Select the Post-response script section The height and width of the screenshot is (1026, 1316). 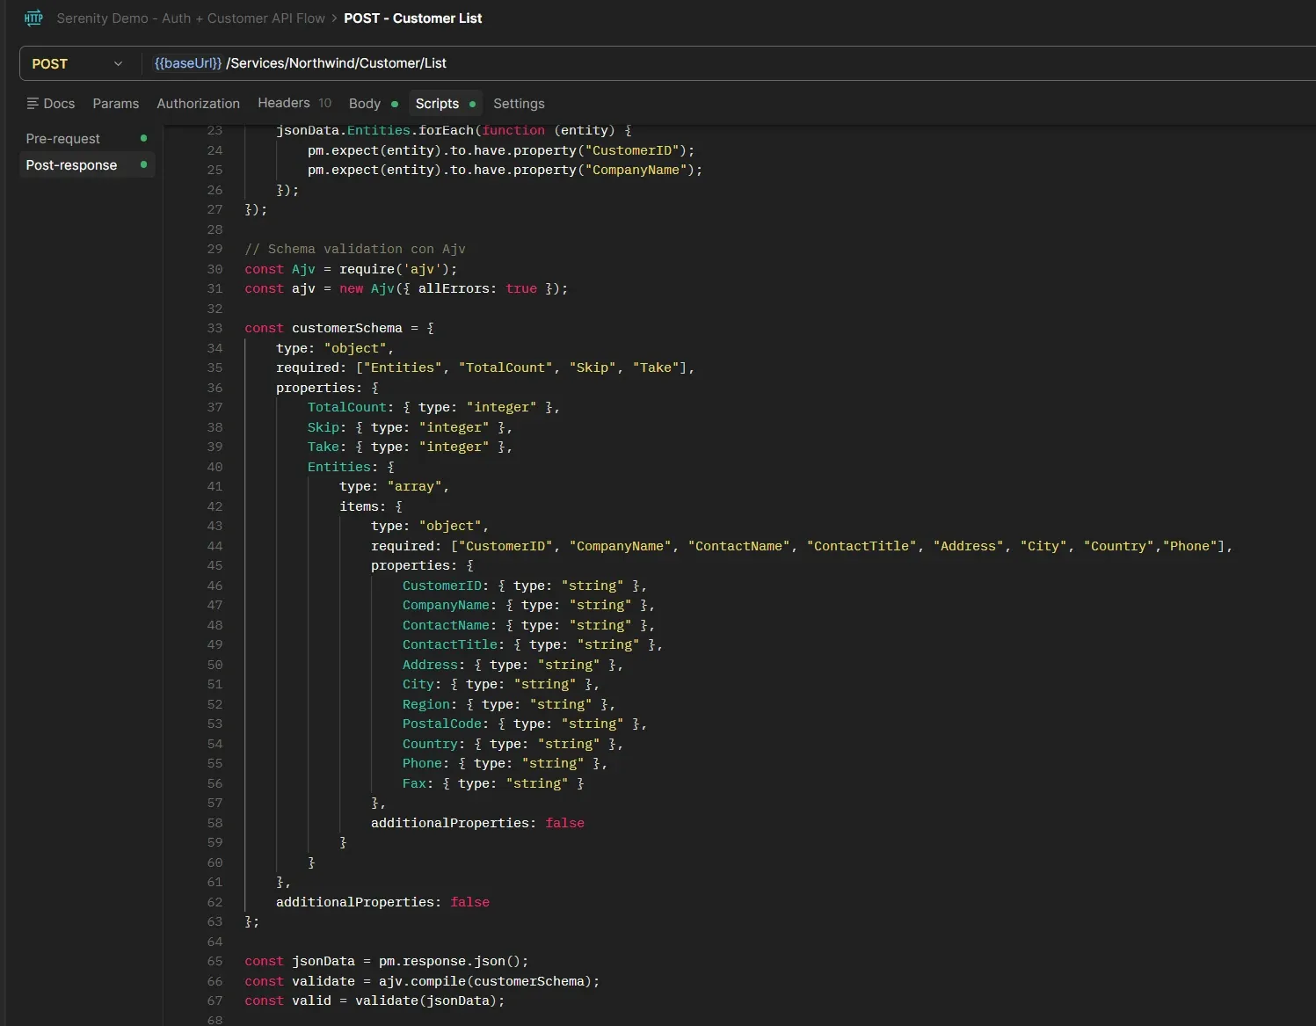click(x=71, y=164)
